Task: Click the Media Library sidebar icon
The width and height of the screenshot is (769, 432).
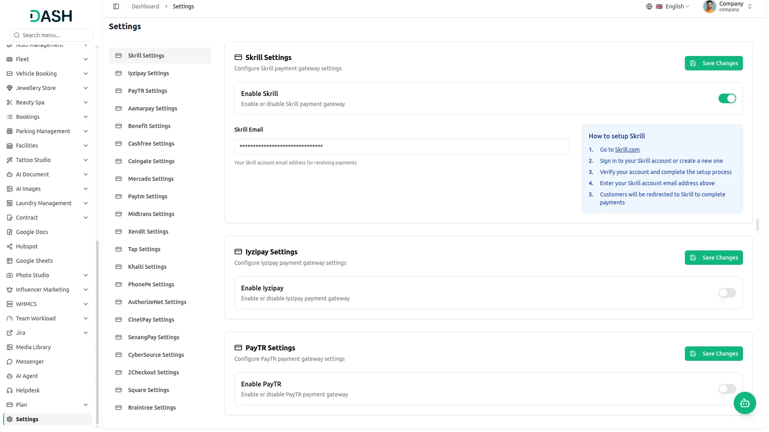Action: coord(10,347)
